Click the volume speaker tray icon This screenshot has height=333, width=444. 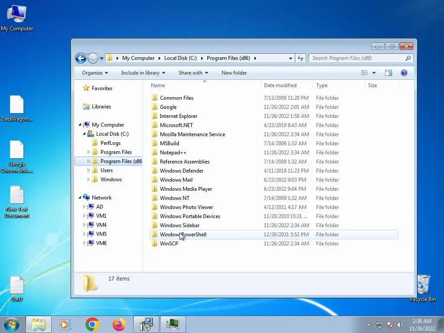pyautogui.click(x=400, y=325)
